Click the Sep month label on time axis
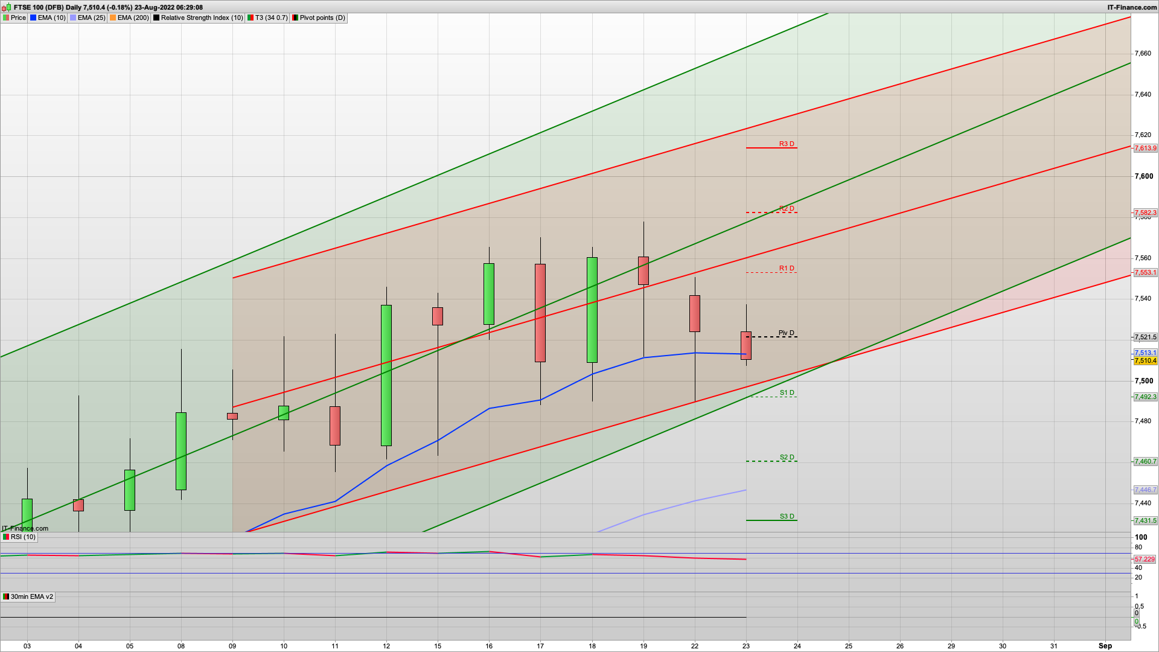Viewport: 1159px width, 652px height. (1105, 646)
